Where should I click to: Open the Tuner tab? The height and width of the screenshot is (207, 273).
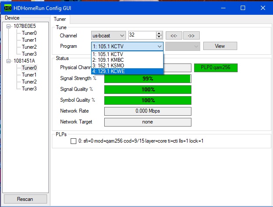point(60,19)
